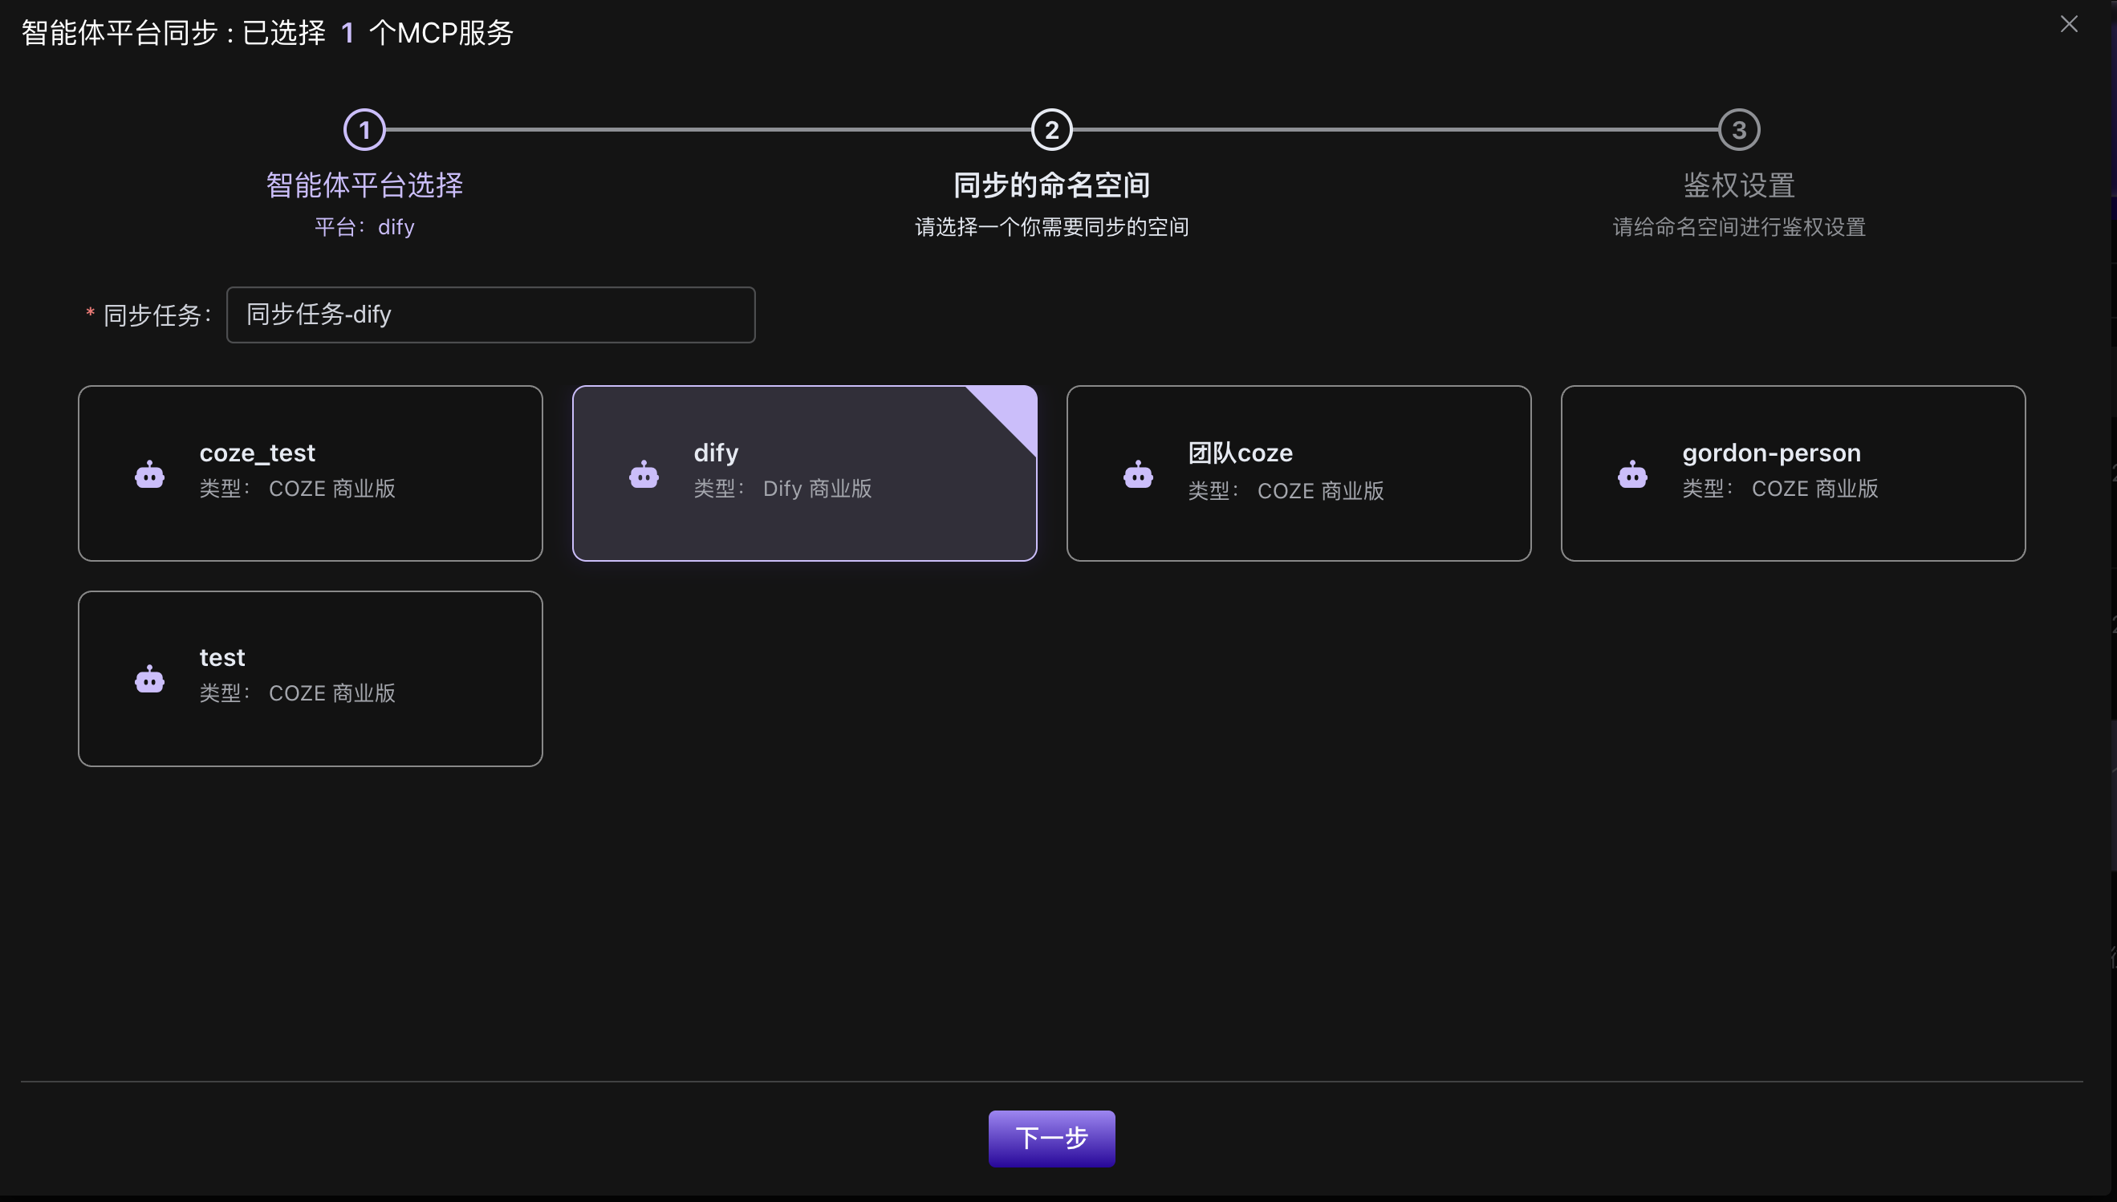Close the sync dialog with X
This screenshot has height=1202, width=2117.
pos(2068,24)
